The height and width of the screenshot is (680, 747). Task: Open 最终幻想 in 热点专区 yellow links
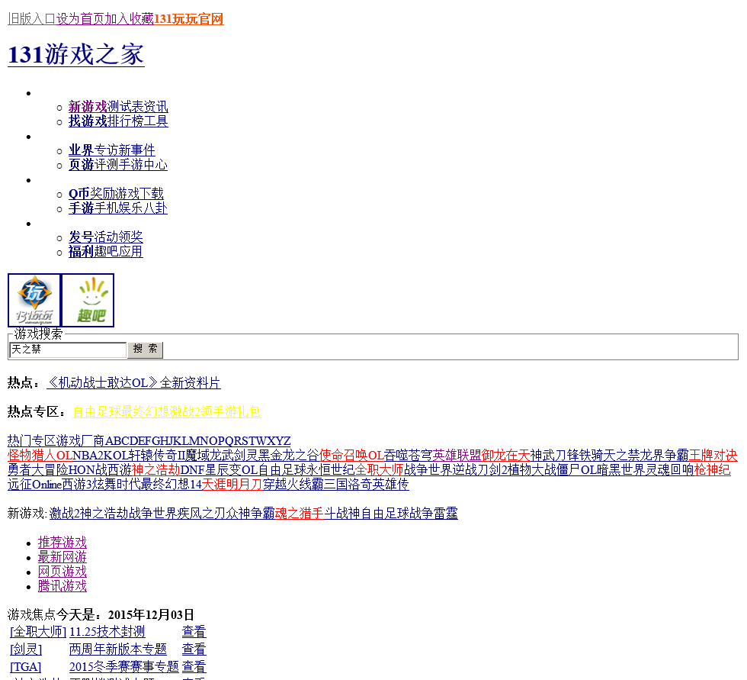(146, 412)
